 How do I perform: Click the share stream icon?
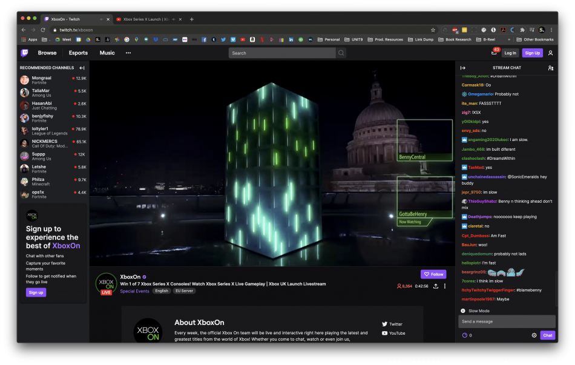(436, 286)
